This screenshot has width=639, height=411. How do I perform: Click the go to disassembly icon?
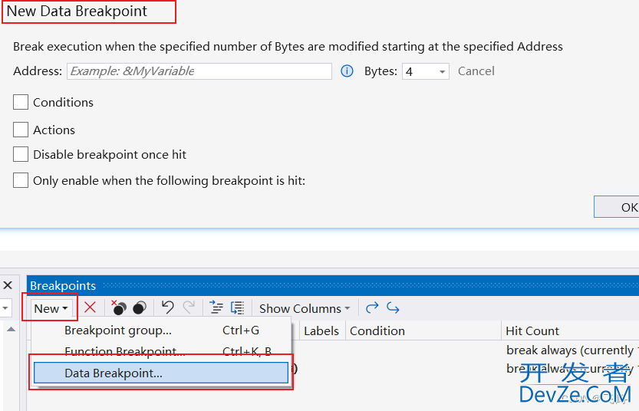tap(237, 307)
